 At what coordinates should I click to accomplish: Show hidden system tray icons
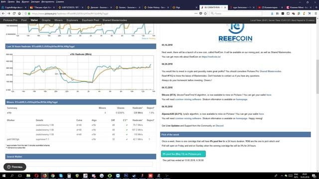click(282, 176)
